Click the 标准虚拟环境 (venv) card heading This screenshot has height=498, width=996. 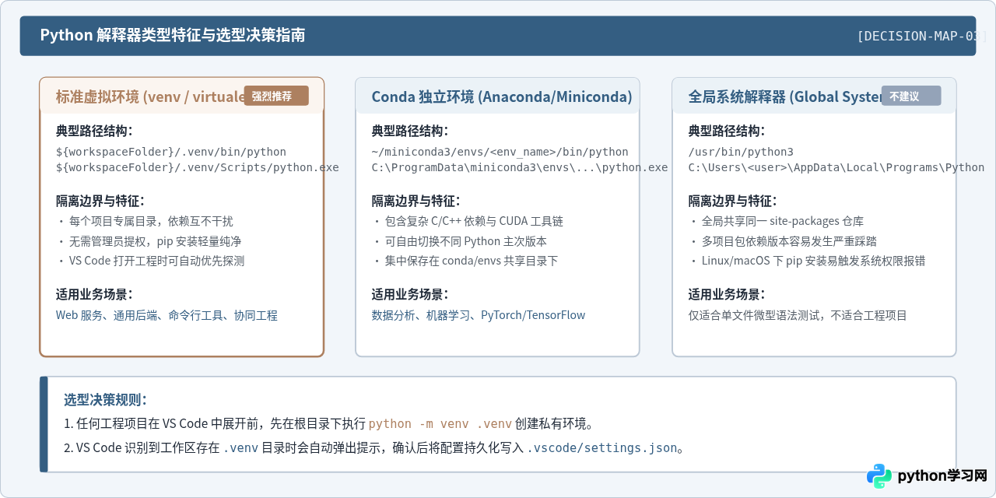[x=149, y=96]
